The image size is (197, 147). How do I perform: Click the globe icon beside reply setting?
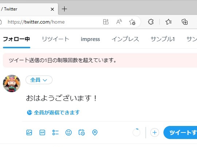(30, 113)
